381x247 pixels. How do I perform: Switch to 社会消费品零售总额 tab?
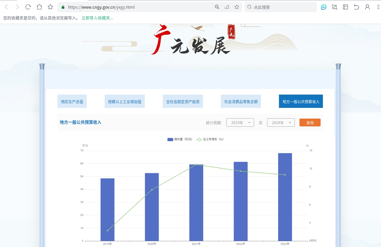pyautogui.click(x=241, y=102)
